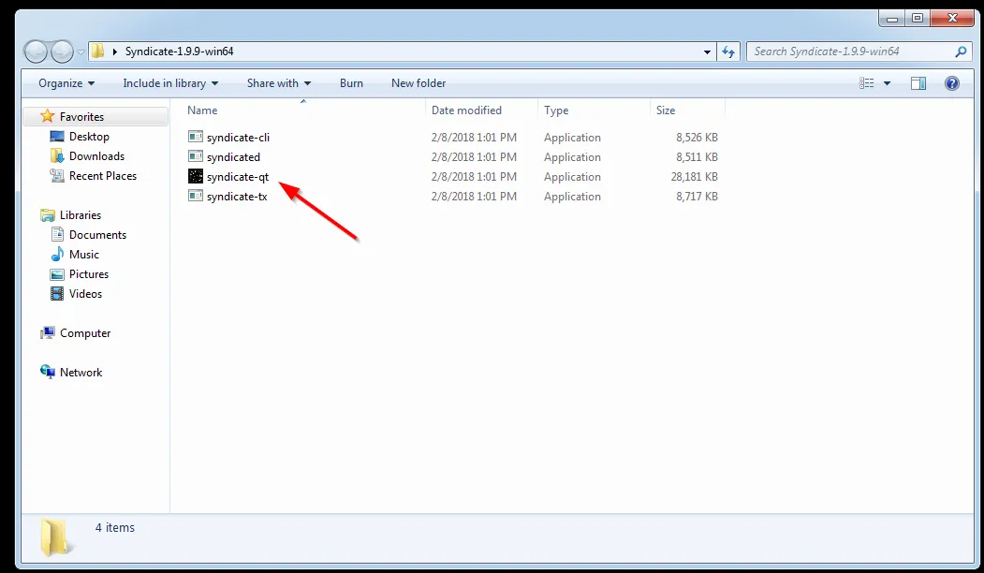Image resolution: width=984 pixels, height=573 pixels.
Task: Open Recent Places in Favorites
Action: (x=103, y=176)
